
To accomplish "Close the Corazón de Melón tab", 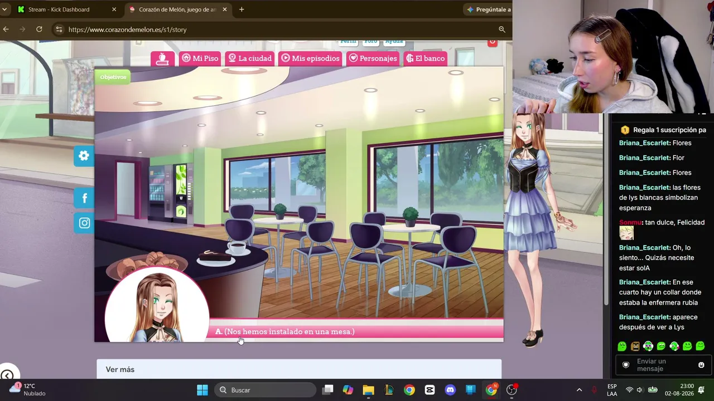I will 225,9.
